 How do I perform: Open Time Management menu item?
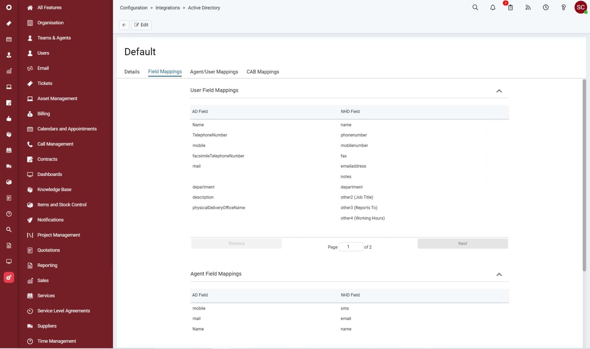(56, 341)
